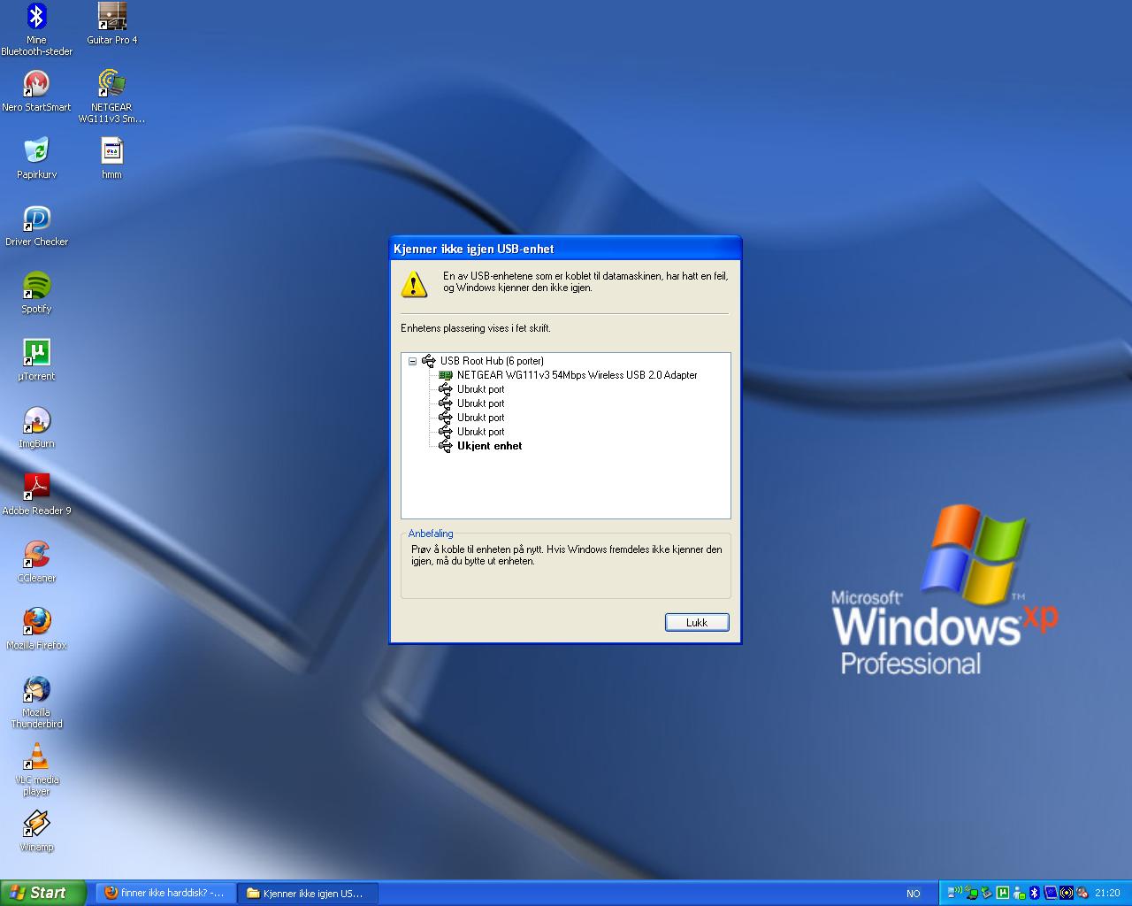Screen dimensions: 1132x906
Task: Select the Nero StartSmart shortcut
Action: point(36,91)
